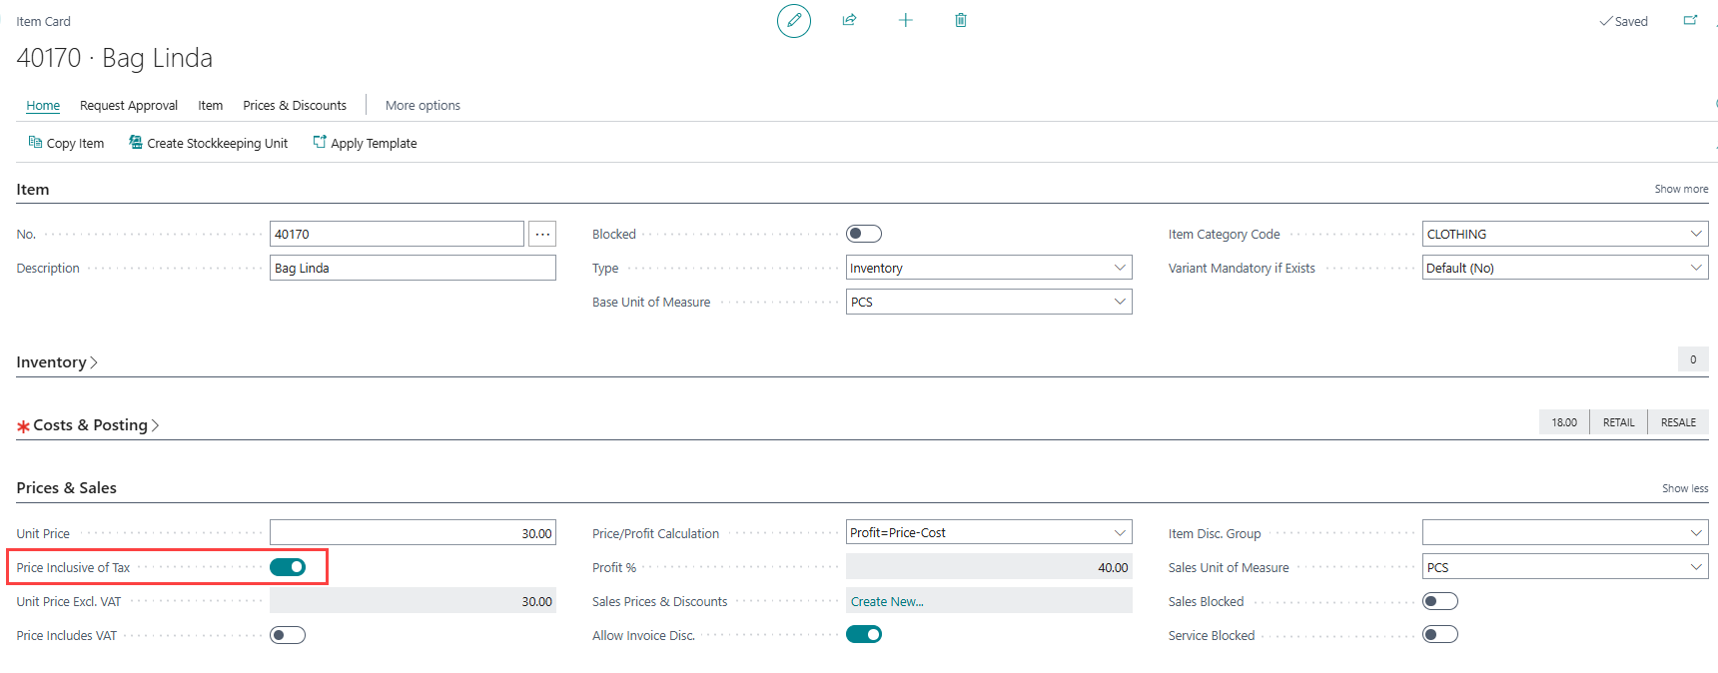Click the Copy Item icon

[35, 143]
